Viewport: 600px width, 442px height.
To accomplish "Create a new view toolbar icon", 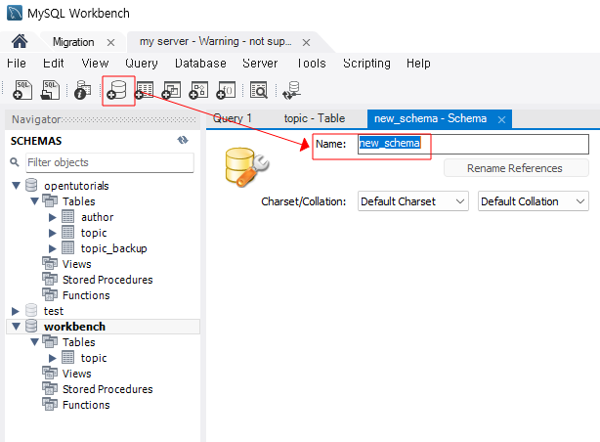I will (171, 90).
